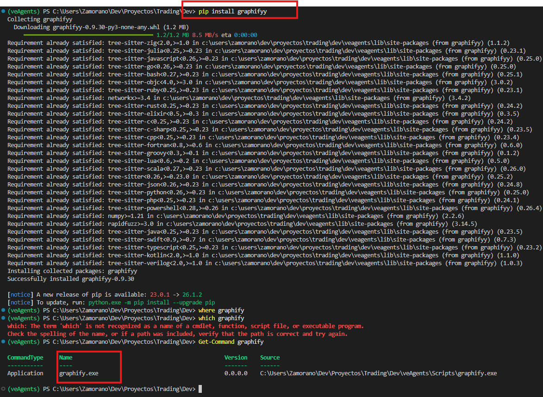
Task: Click the hollow circle marker at last prompt
Action: (3, 389)
